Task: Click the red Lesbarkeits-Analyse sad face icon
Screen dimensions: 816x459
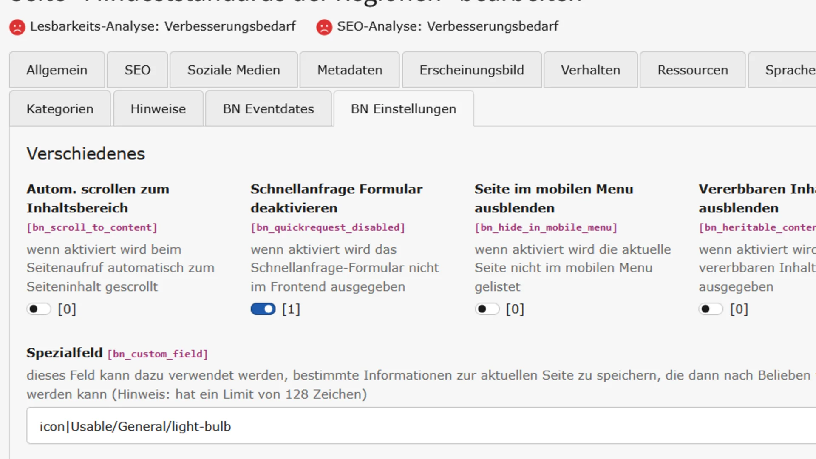Action: point(17,27)
